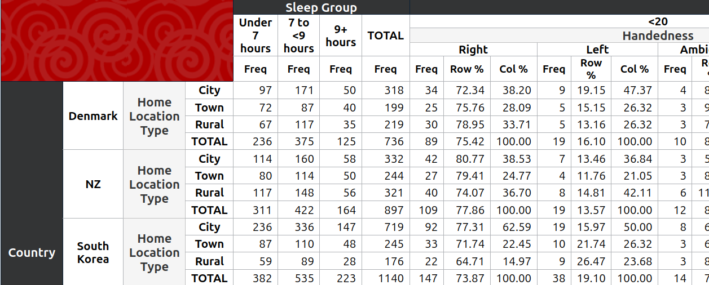Click the cell showing 736

[386, 141]
